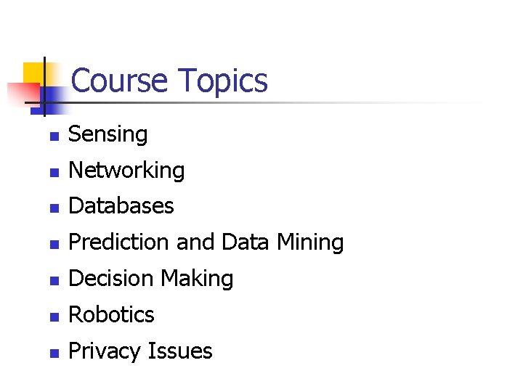Image resolution: width=523 pixels, height=392 pixels.
Task: Select the 'Sensing' bullet text
Action: click(108, 134)
